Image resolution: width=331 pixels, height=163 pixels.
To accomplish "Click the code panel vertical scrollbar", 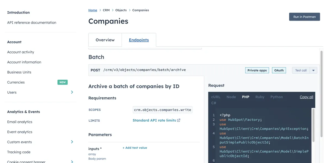I will [x=313, y=125].
